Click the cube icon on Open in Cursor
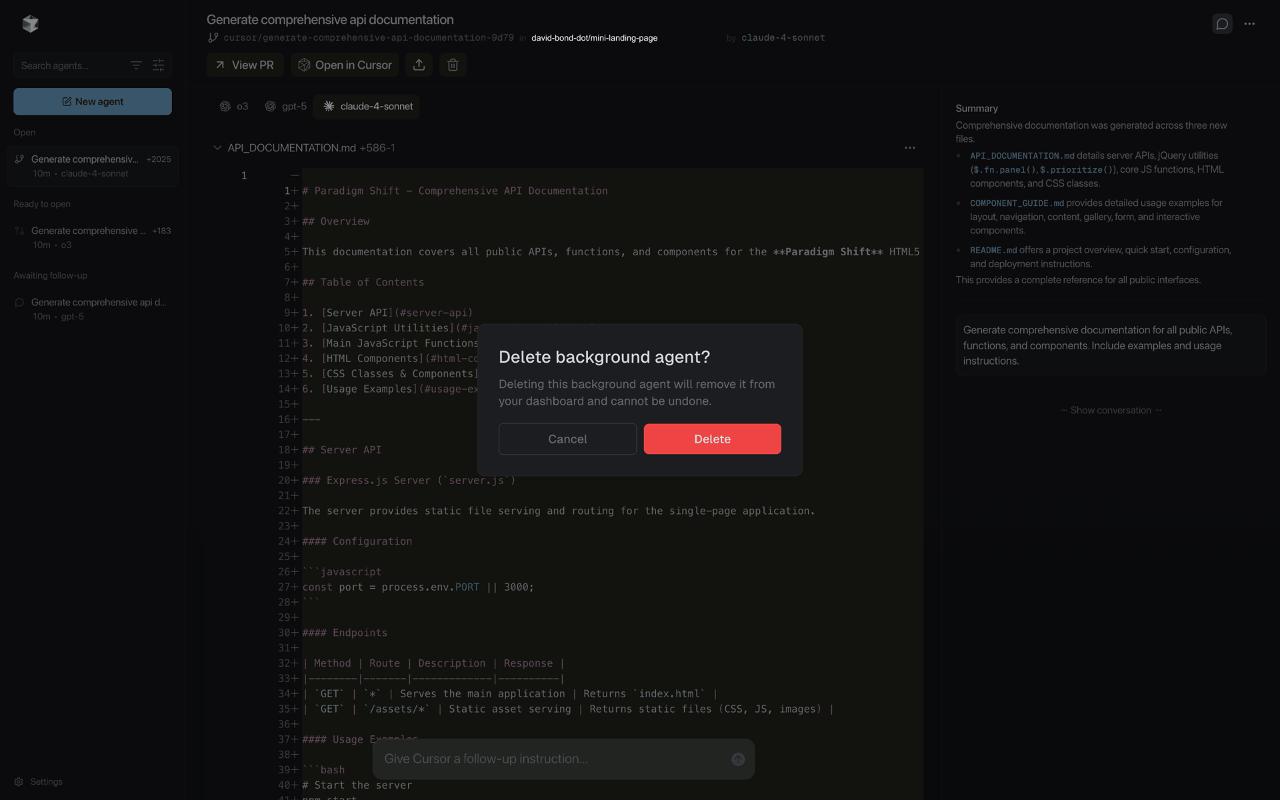This screenshot has height=800, width=1280. 304,65
